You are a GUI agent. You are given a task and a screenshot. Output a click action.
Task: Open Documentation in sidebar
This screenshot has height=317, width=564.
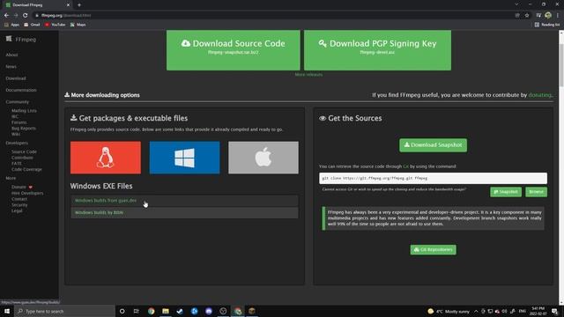point(21,90)
